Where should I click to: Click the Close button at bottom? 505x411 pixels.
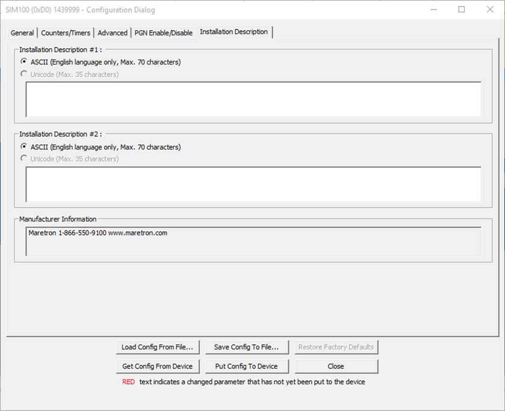pos(336,366)
